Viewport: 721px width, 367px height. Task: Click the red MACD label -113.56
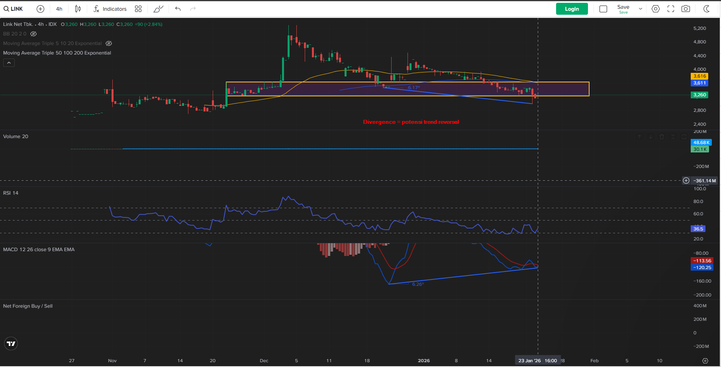702,261
